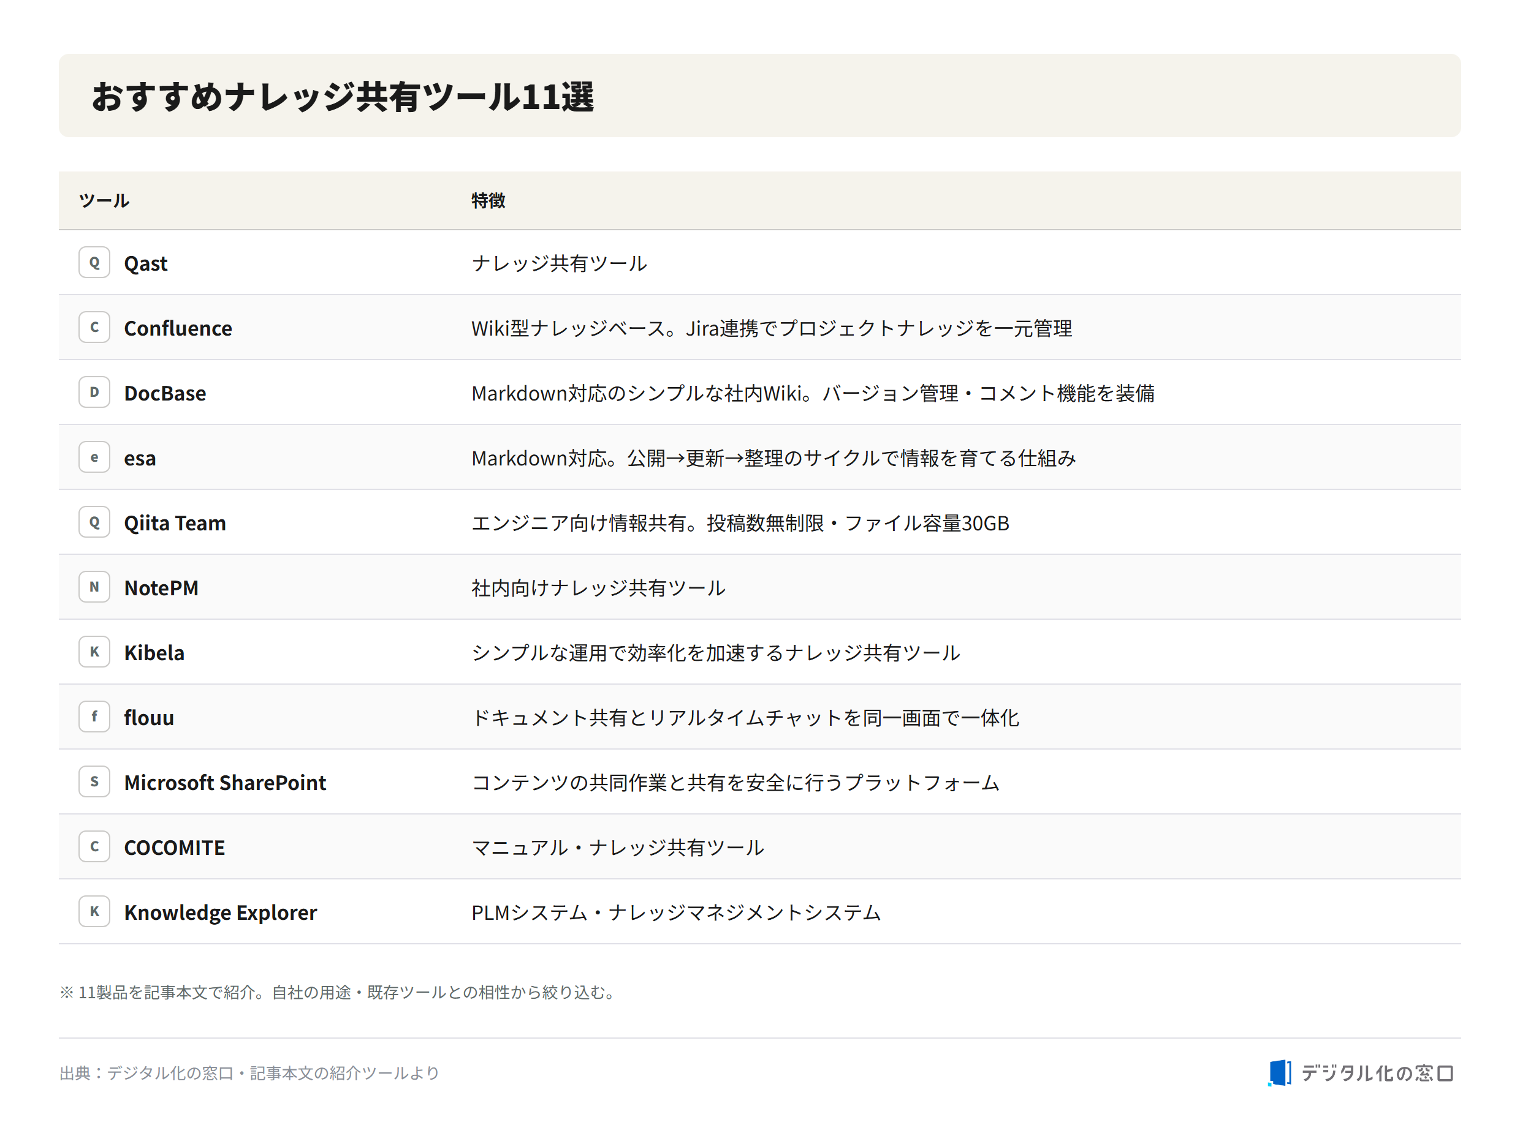Click the 特徴 column header
This screenshot has width=1520, height=1144.
(488, 200)
